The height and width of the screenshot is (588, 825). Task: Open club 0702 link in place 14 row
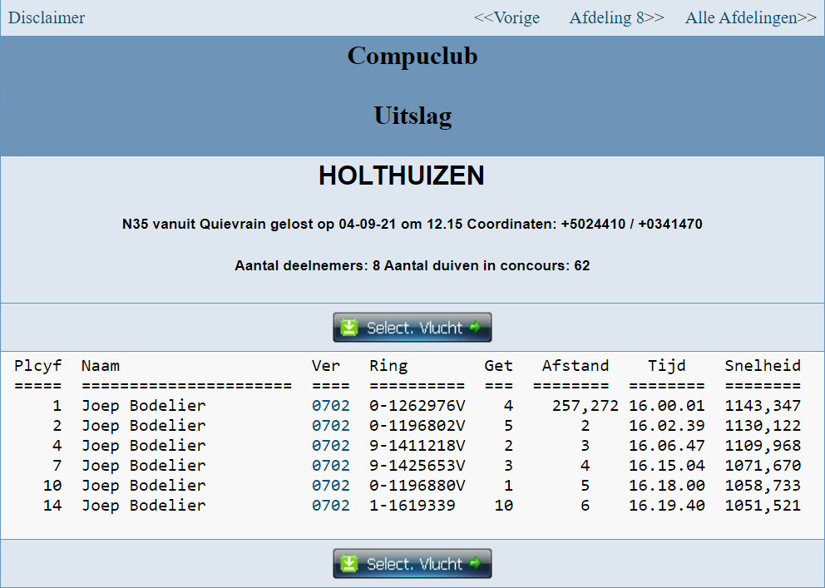(331, 506)
